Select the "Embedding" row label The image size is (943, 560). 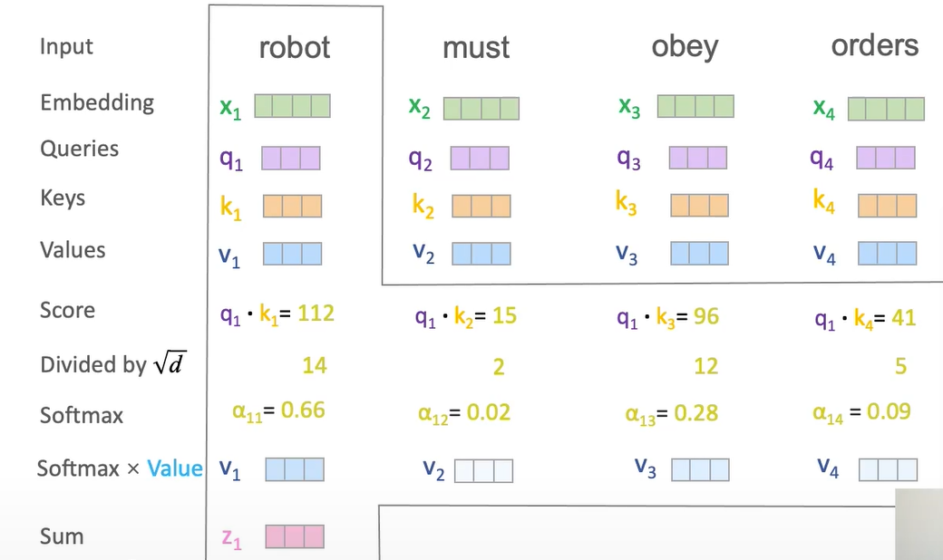tap(97, 102)
